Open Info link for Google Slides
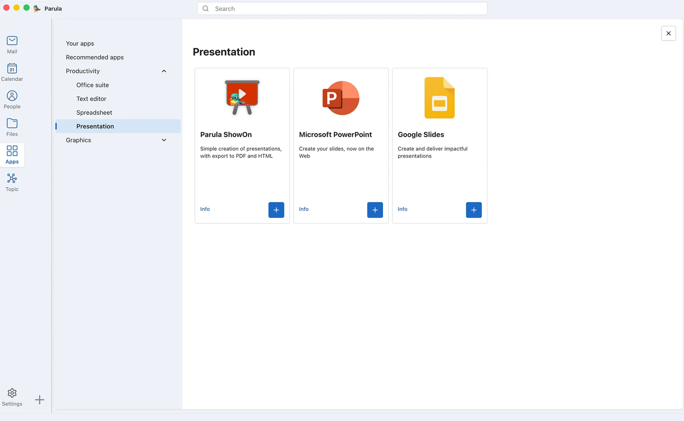This screenshot has width=684, height=421. (x=402, y=209)
